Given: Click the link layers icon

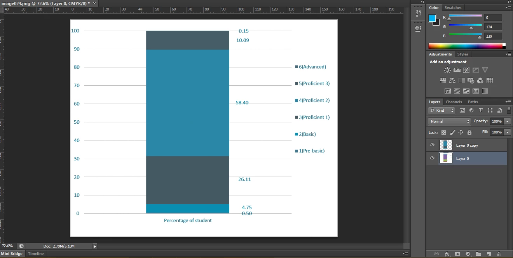Looking at the screenshot, I should [436, 254].
